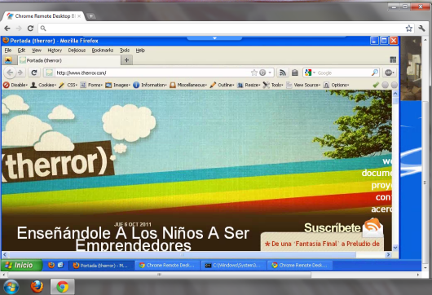
Task: Open CSS dropdown in developer toolbar
Action: click(68, 85)
